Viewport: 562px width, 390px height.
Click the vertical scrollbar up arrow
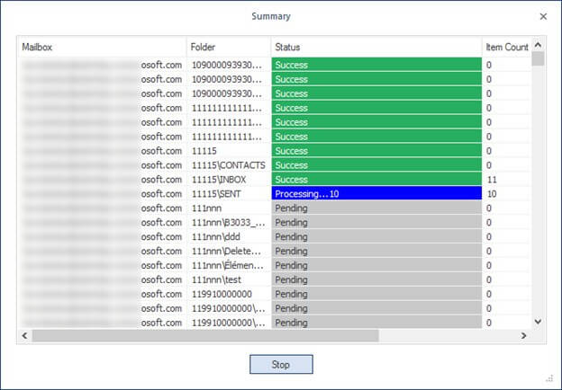click(538, 45)
